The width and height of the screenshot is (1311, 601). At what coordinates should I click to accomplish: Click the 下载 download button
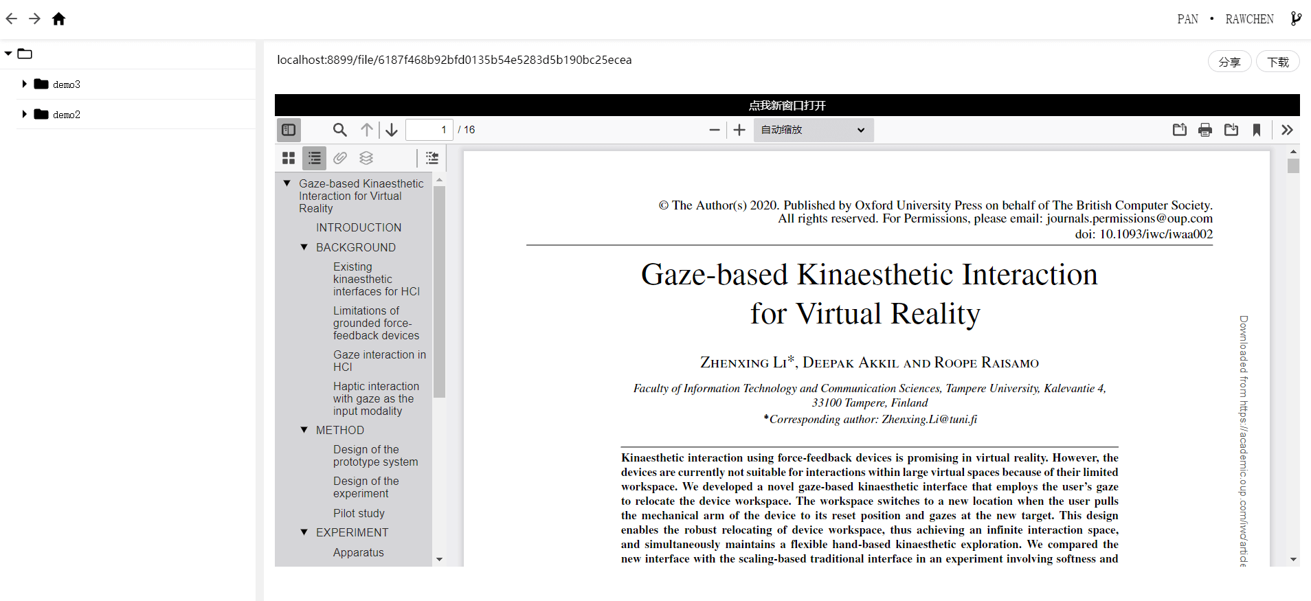1278,62
